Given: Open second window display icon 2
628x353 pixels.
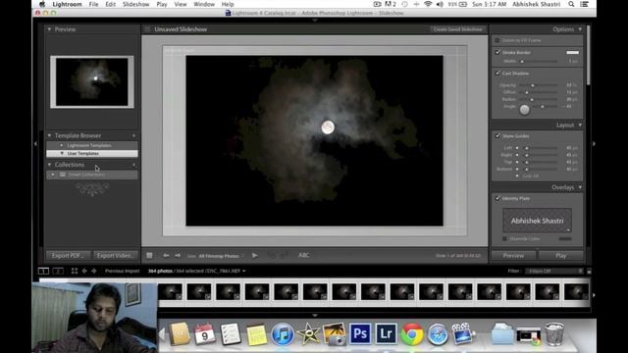Looking at the screenshot, I should [x=58, y=271].
